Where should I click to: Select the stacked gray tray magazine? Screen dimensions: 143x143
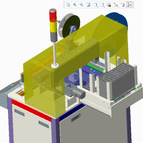(x=117, y=80)
